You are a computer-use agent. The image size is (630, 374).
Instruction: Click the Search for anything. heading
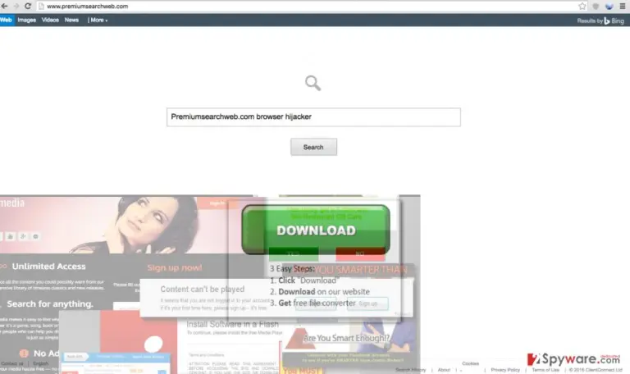click(50, 303)
